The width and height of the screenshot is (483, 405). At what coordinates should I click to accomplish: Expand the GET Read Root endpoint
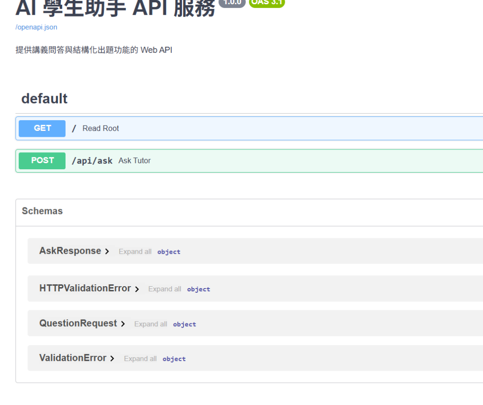[x=249, y=128]
